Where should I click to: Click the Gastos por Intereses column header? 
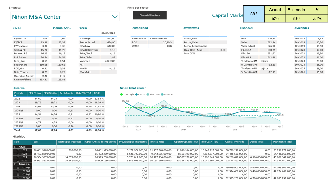[x=70, y=142]
